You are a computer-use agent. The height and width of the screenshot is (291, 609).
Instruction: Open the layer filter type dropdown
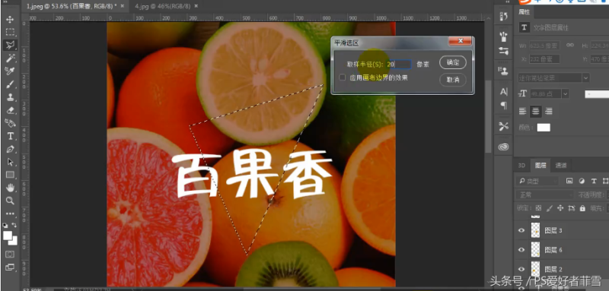pos(537,181)
